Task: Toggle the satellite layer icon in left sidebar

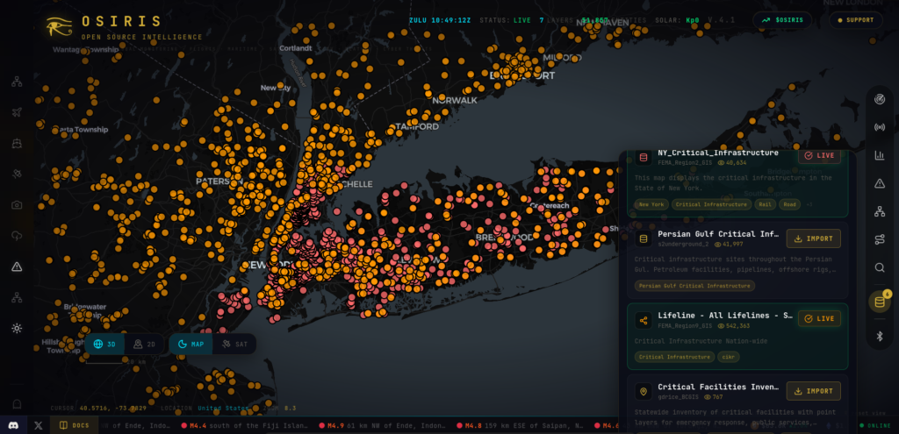Action: (x=17, y=174)
